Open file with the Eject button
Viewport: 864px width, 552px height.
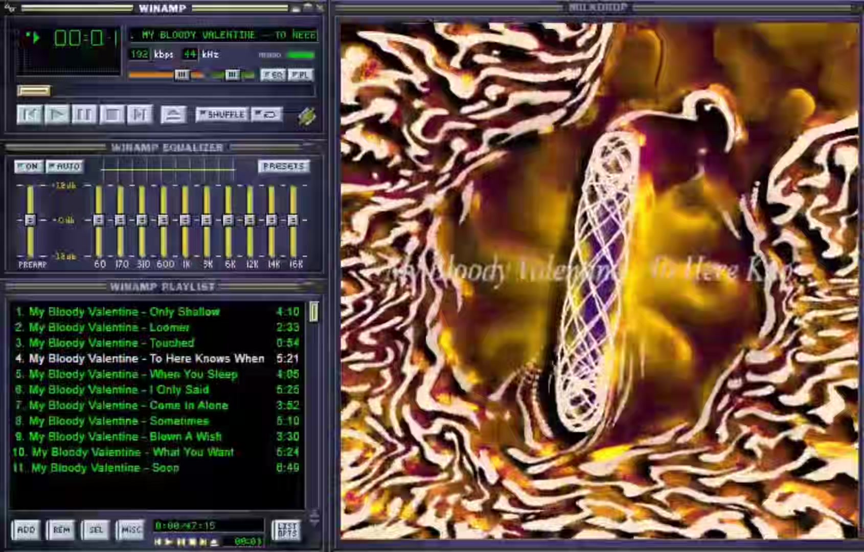(173, 114)
